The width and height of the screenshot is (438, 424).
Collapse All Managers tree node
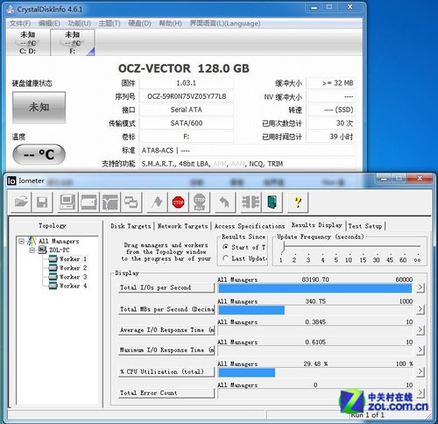(x=21, y=241)
